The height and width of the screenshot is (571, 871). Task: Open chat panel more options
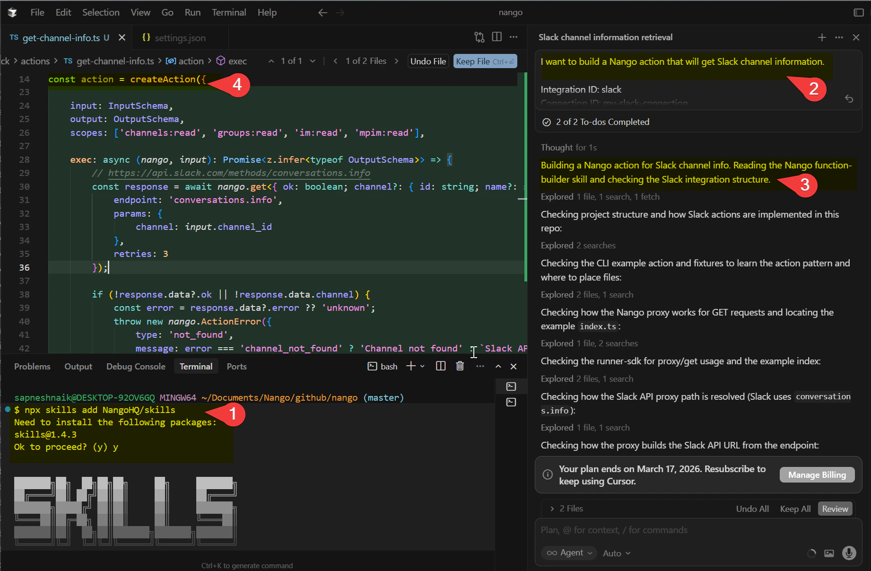[x=839, y=37]
